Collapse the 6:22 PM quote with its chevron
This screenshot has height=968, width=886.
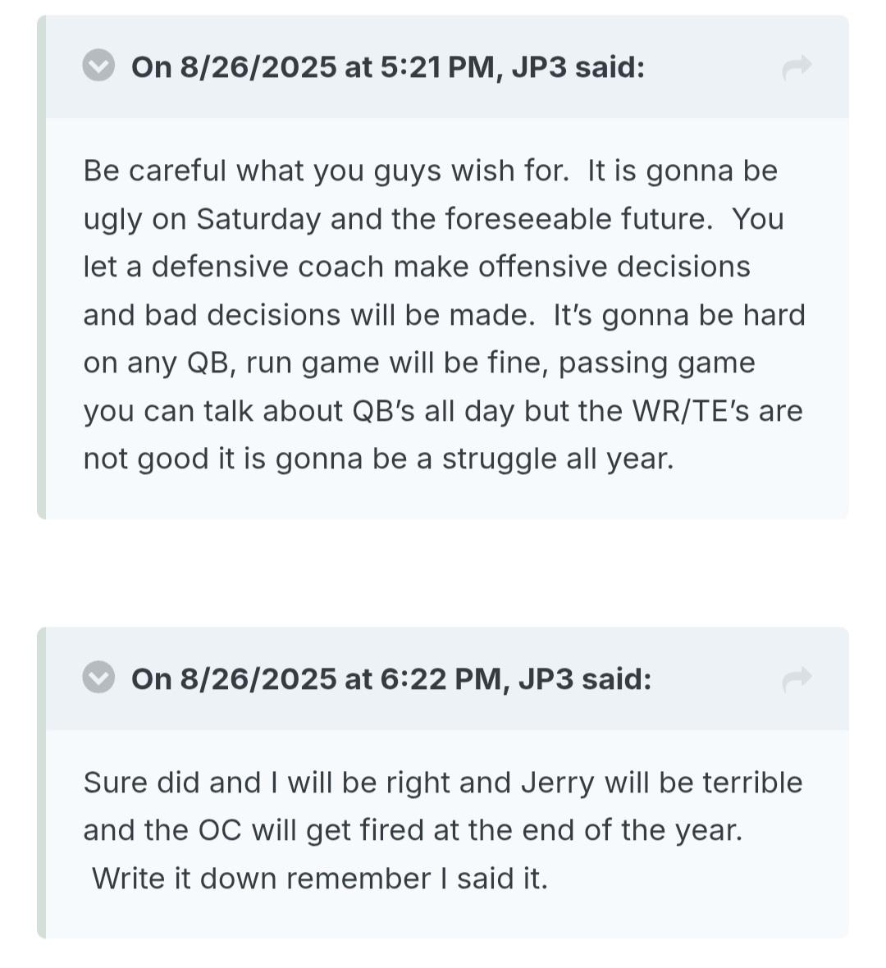pyautogui.click(x=98, y=678)
